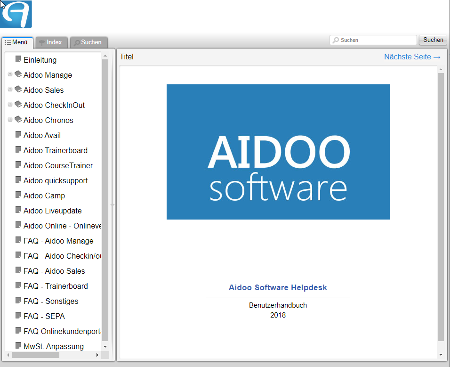Select Aidoo Sales in the menu tree
This screenshot has width=450, height=367.
point(43,90)
